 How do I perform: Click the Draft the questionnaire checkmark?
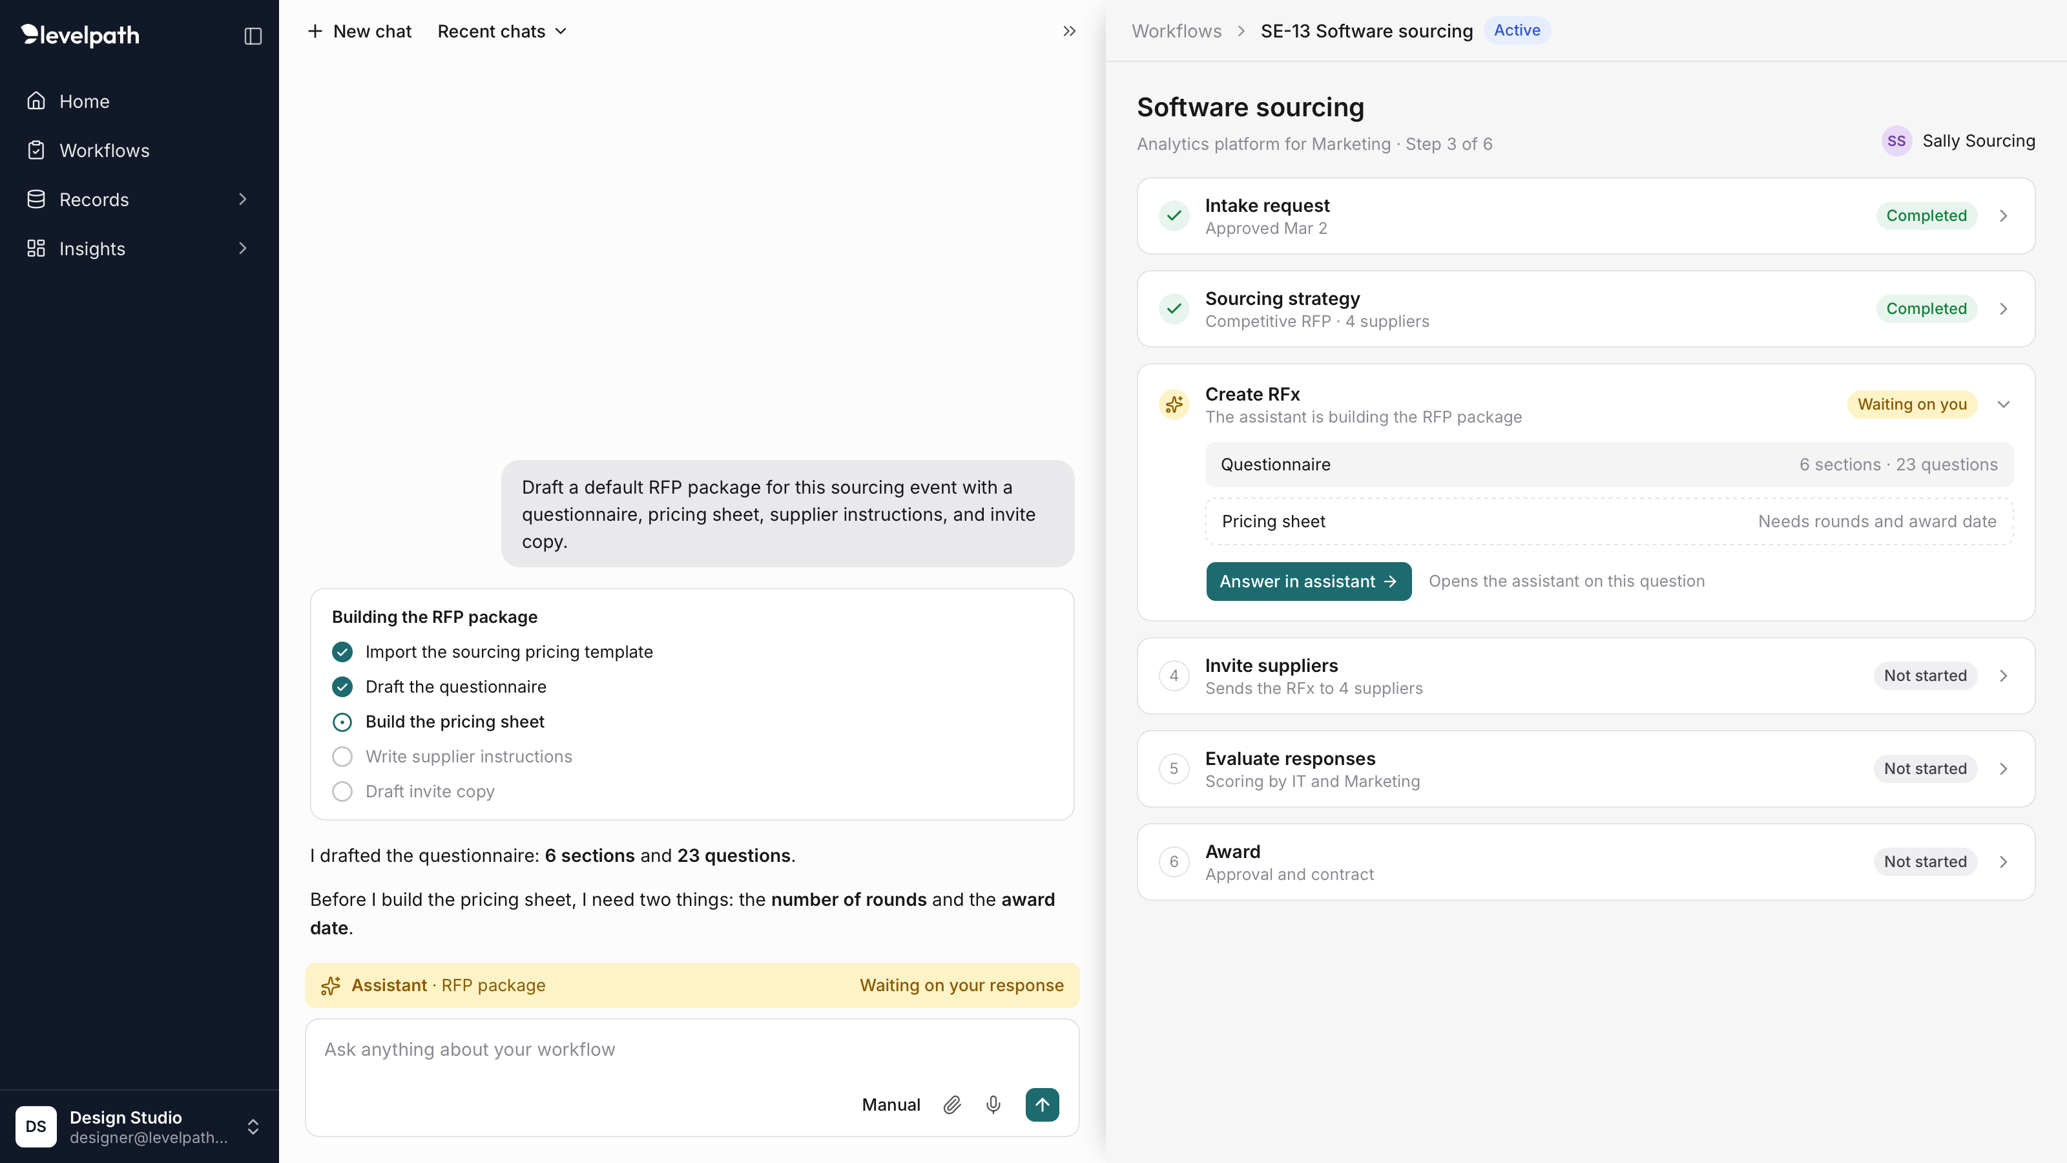pos(342,686)
